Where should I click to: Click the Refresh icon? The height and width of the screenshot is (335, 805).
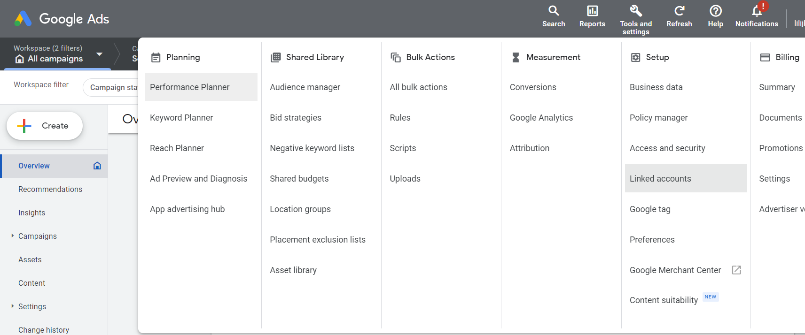(x=679, y=11)
